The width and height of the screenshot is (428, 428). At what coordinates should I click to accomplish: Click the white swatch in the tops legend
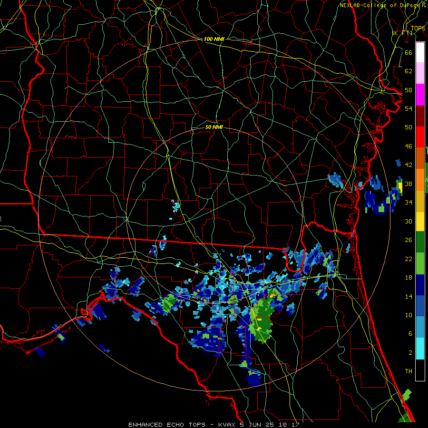(420, 52)
